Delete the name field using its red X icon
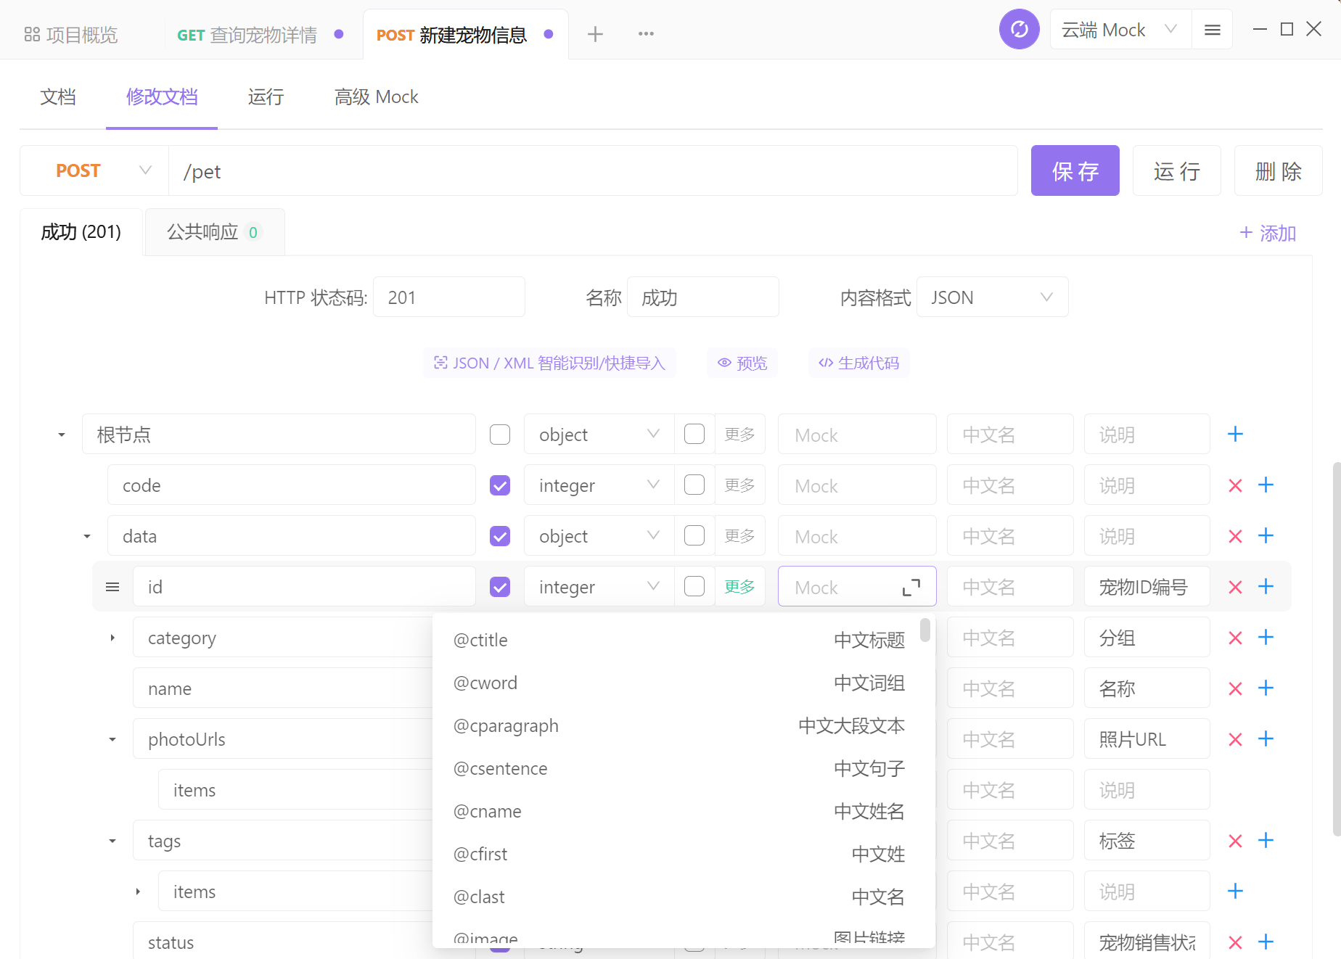1341x959 pixels. tap(1235, 688)
